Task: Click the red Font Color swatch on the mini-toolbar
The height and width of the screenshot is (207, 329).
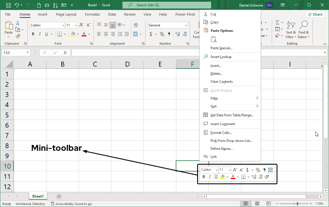Action: 233,177
